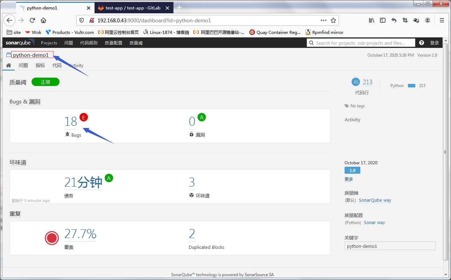Open the 质量阈 navigation item
The height and width of the screenshot is (280, 451).
point(136,43)
